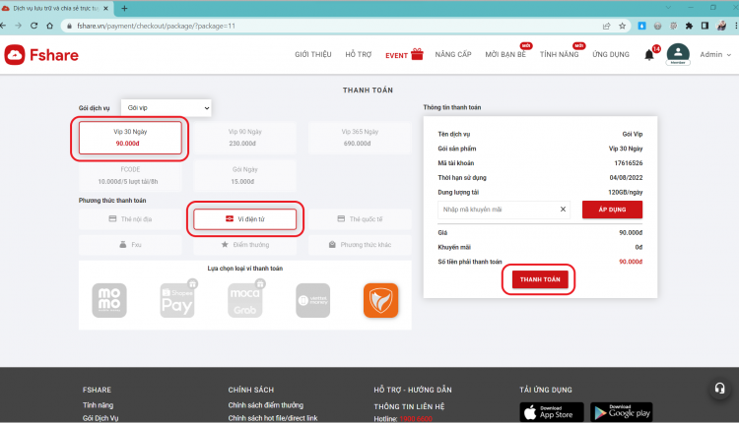Select the Vip 365 Ngày package
Image resolution: width=739 pixels, height=423 pixels.
[x=360, y=138]
